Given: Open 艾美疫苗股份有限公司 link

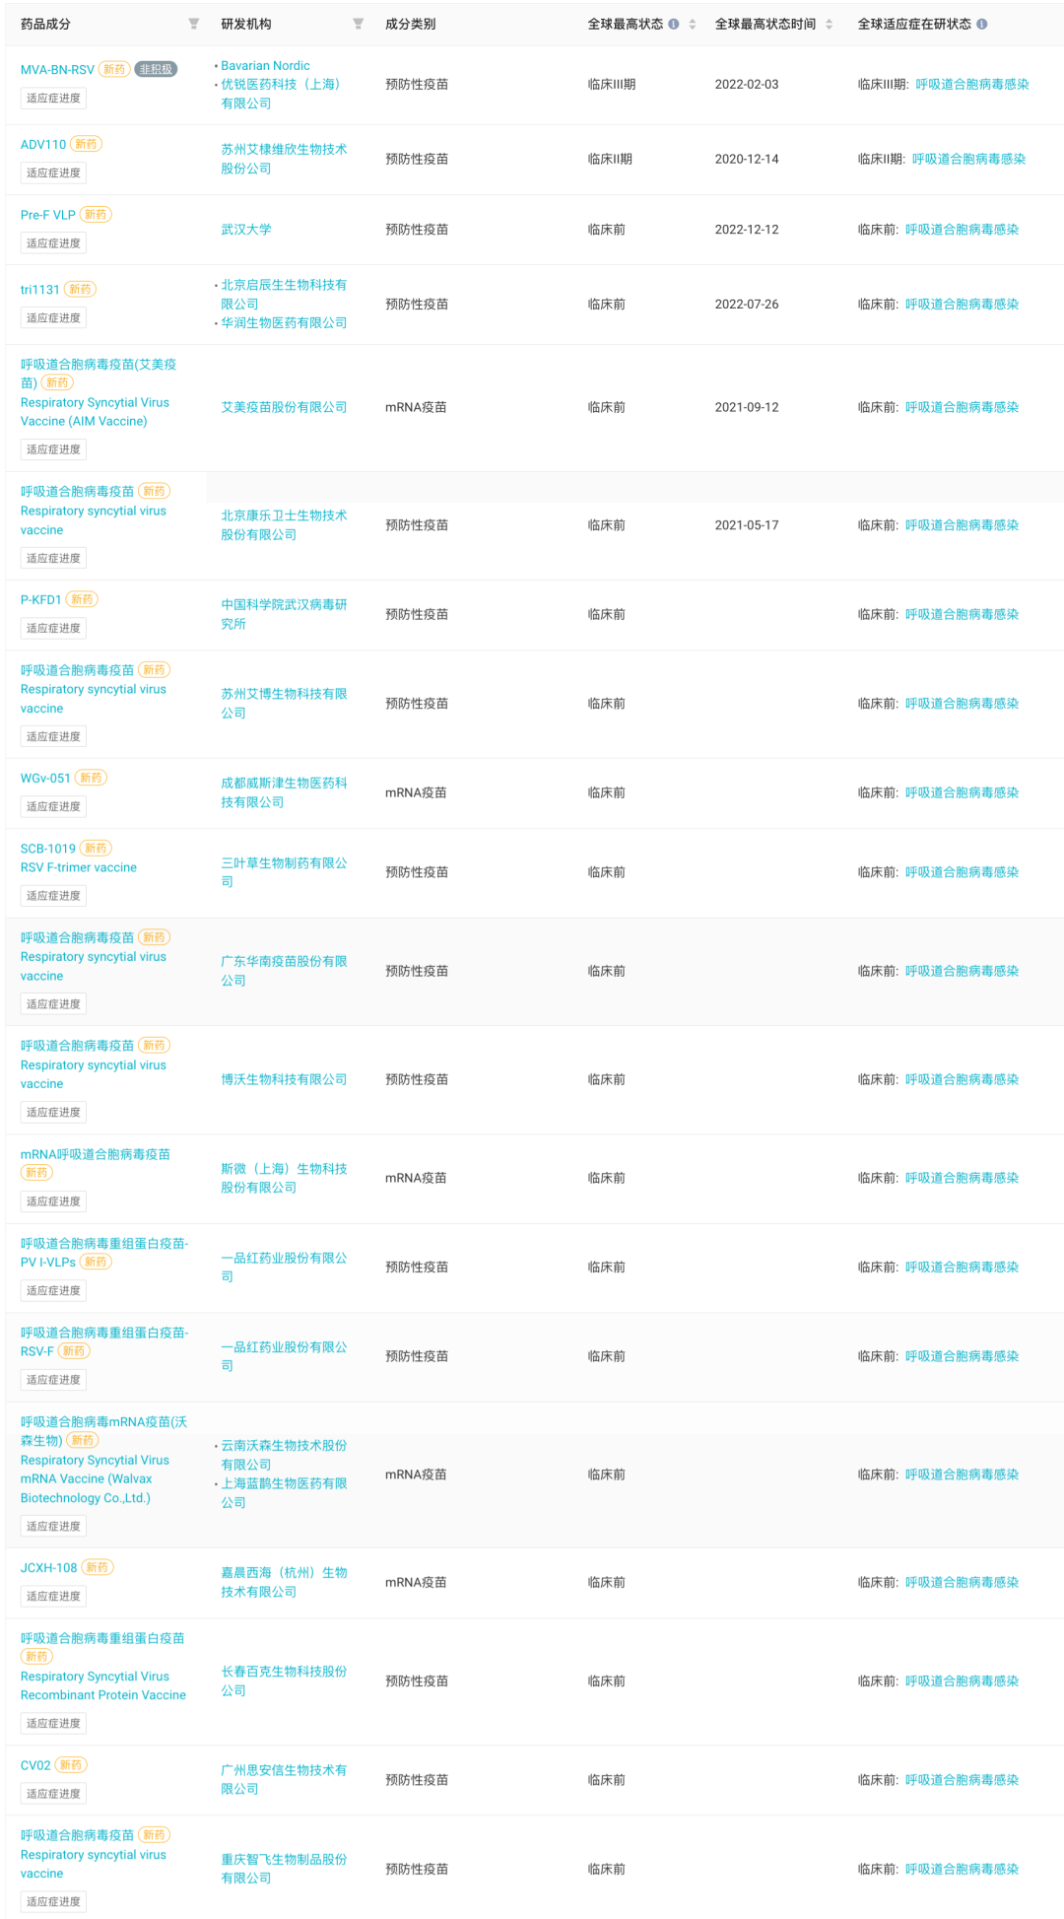Looking at the screenshot, I should click(284, 407).
